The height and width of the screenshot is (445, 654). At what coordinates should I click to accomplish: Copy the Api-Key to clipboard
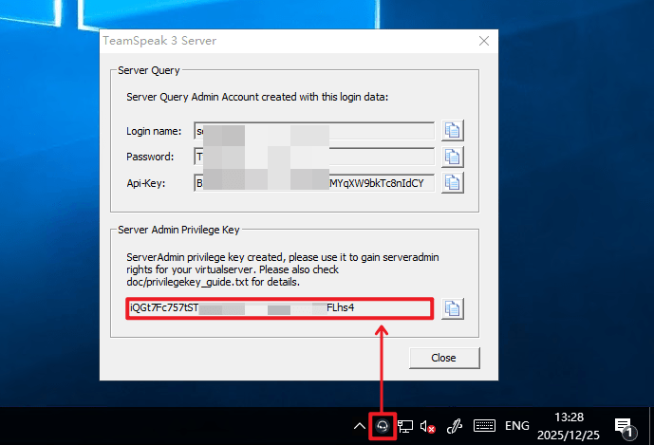coord(452,183)
